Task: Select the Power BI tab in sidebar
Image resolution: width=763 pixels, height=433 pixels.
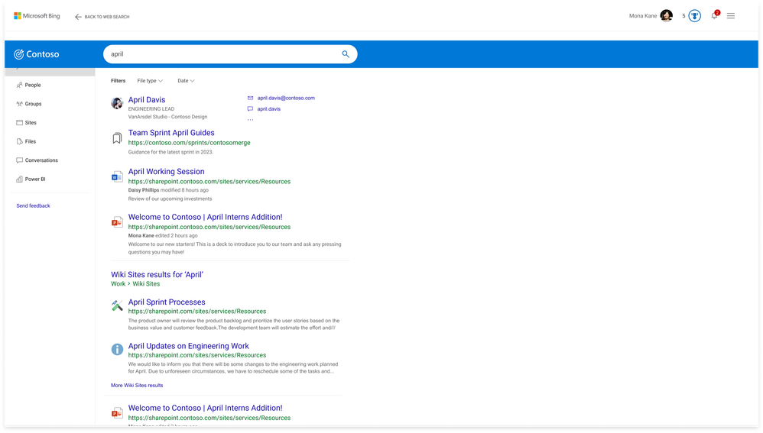Action: coord(31,179)
